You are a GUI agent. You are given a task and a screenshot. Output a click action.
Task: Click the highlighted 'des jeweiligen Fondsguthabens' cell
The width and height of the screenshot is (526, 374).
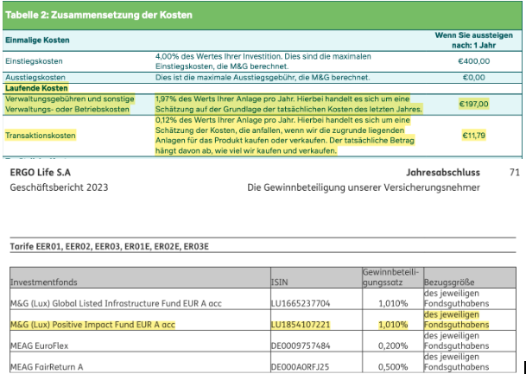tap(456, 320)
